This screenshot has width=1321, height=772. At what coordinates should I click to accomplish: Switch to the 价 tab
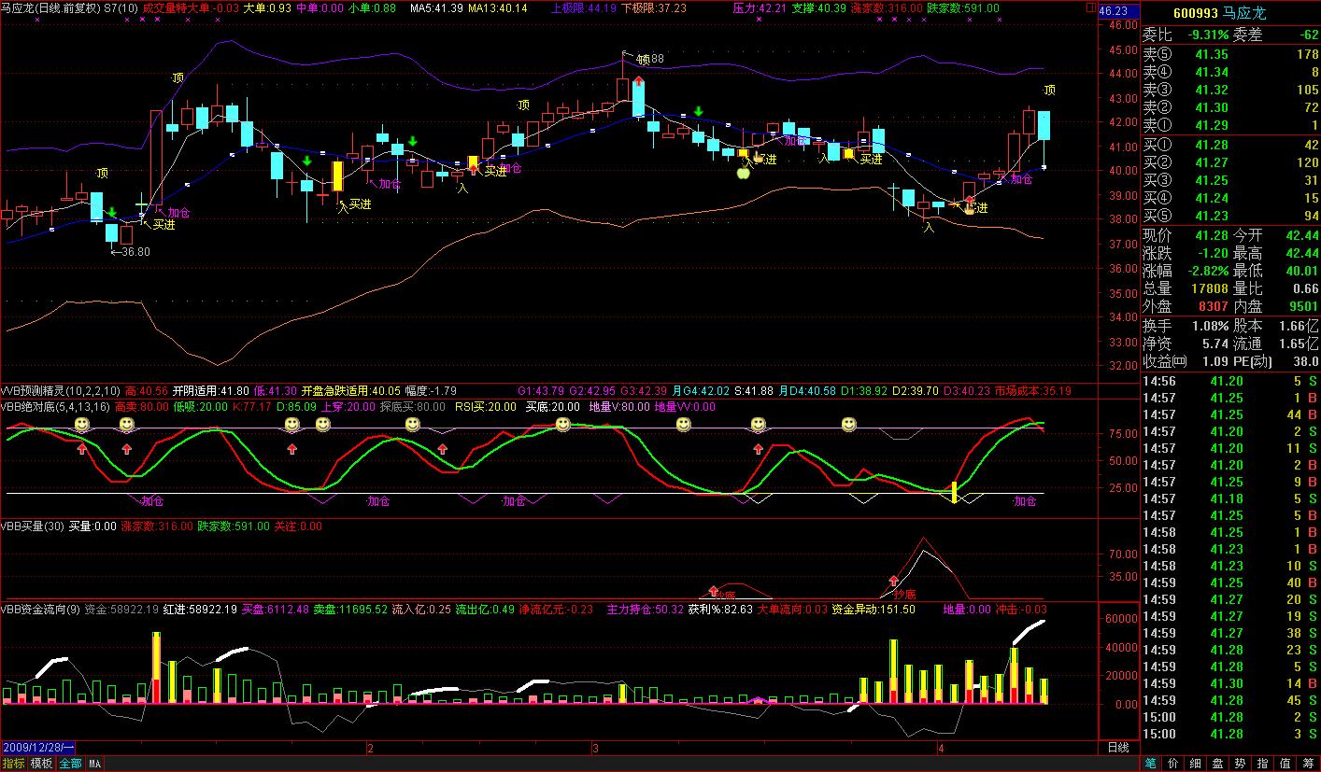click(x=1175, y=764)
